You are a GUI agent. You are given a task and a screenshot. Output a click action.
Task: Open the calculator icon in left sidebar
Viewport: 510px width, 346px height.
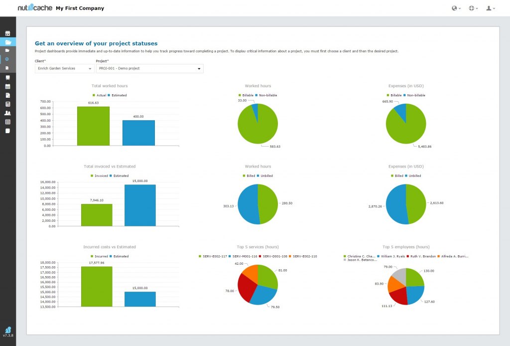click(x=7, y=104)
